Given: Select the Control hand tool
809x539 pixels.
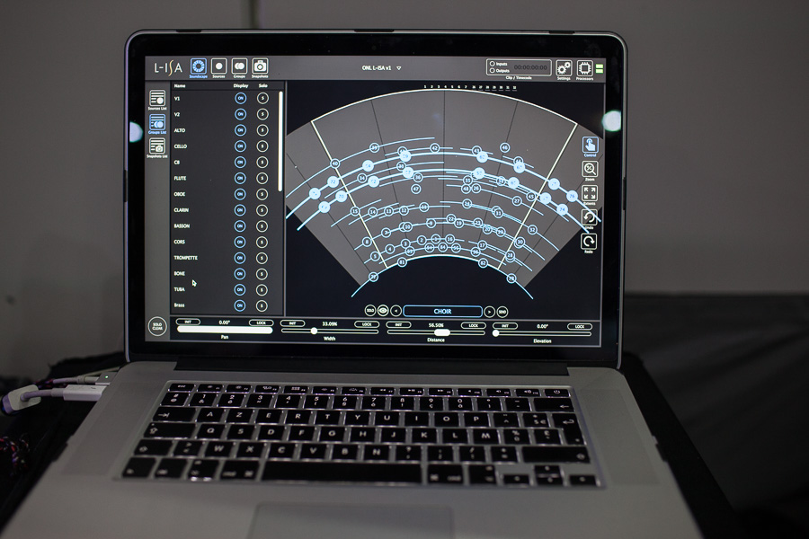Looking at the screenshot, I should point(590,145).
